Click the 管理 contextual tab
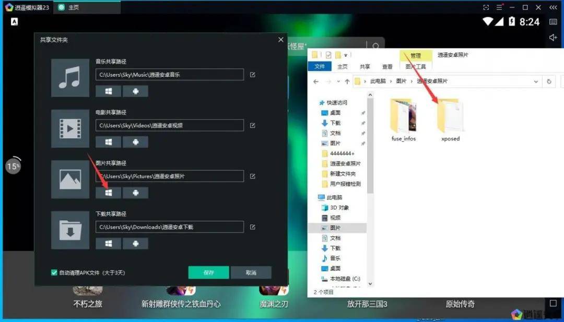This screenshot has height=322, width=564. click(x=416, y=55)
